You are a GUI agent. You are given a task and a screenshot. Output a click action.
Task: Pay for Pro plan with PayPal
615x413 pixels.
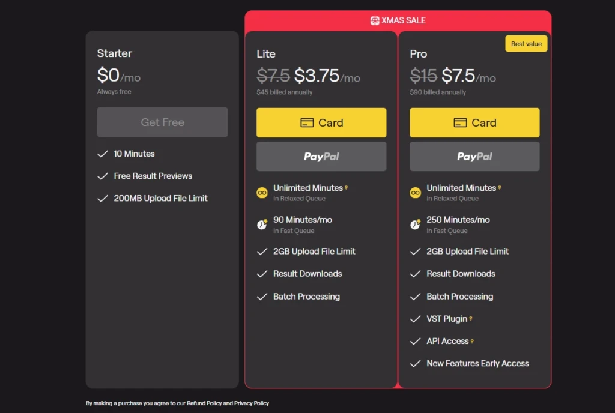pos(474,156)
